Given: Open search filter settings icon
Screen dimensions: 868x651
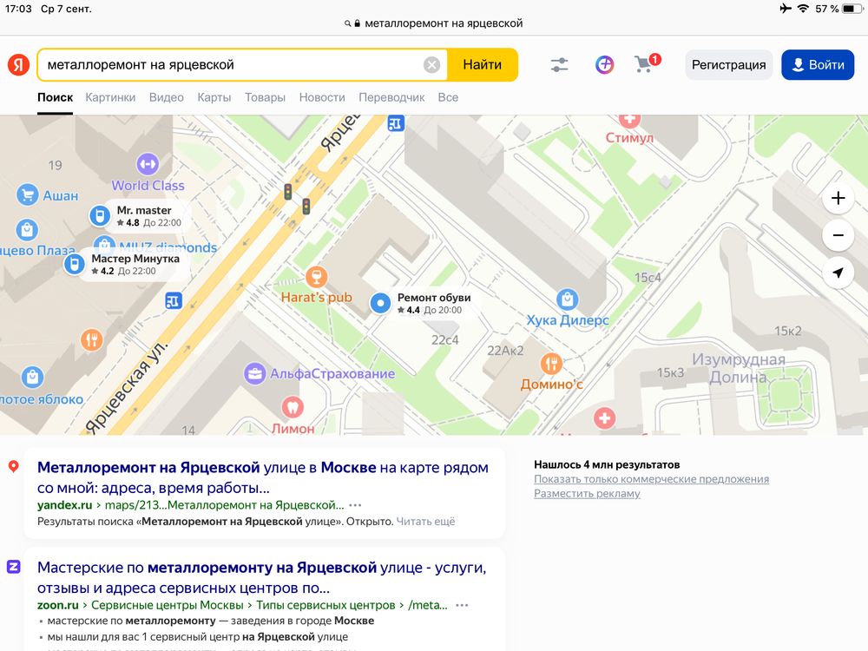Looking at the screenshot, I should click(559, 65).
